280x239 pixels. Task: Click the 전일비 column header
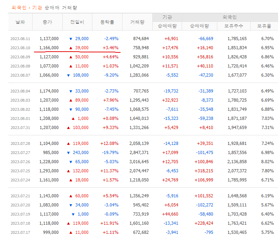coord(77,22)
